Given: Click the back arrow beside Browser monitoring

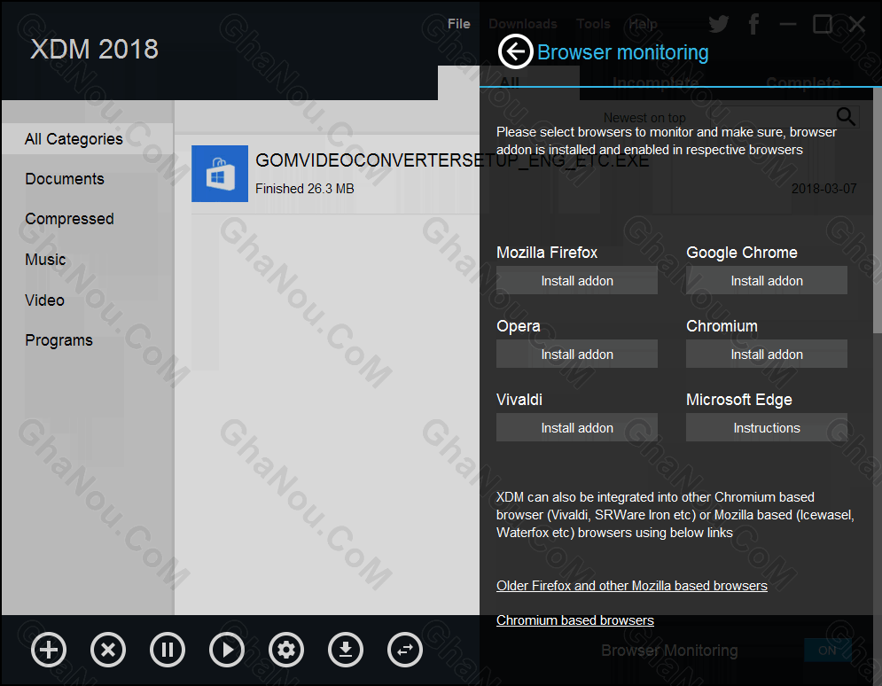Looking at the screenshot, I should point(515,52).
